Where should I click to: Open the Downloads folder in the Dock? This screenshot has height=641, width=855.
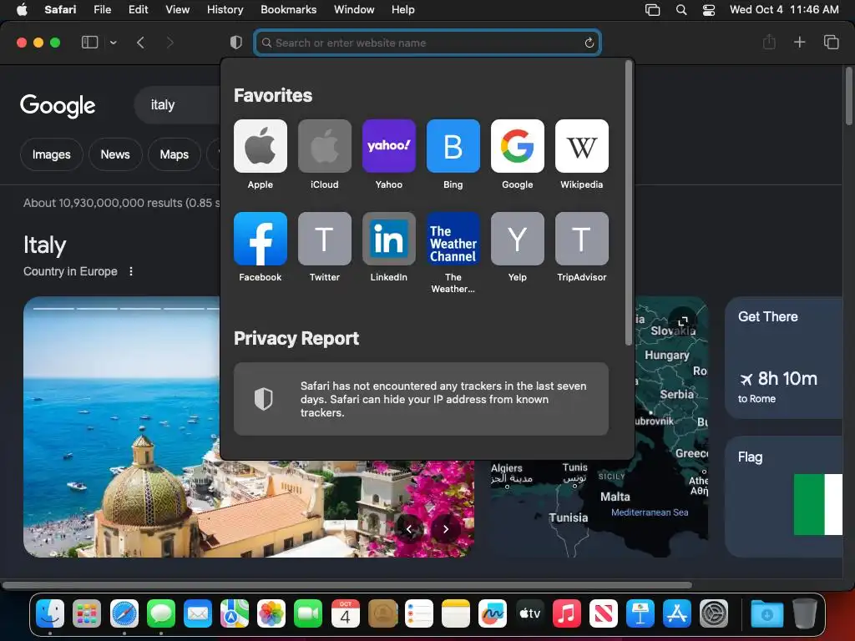[766, 614]
